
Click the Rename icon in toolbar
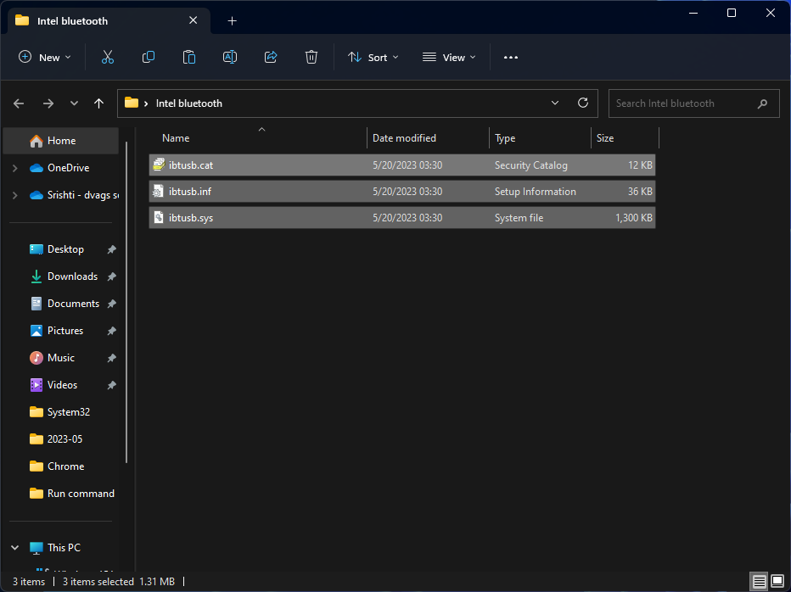pos(230,57)
